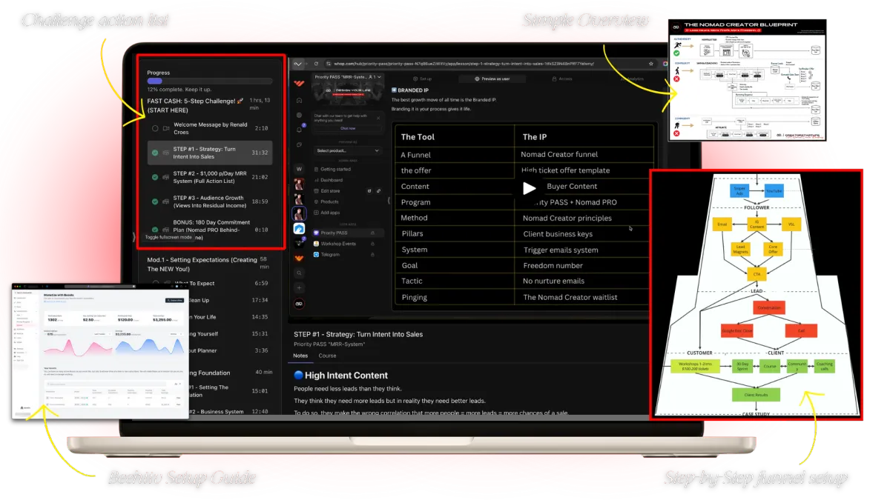
Task: Click the house Home icon in Whop sidebar
Action: [299, 100]
